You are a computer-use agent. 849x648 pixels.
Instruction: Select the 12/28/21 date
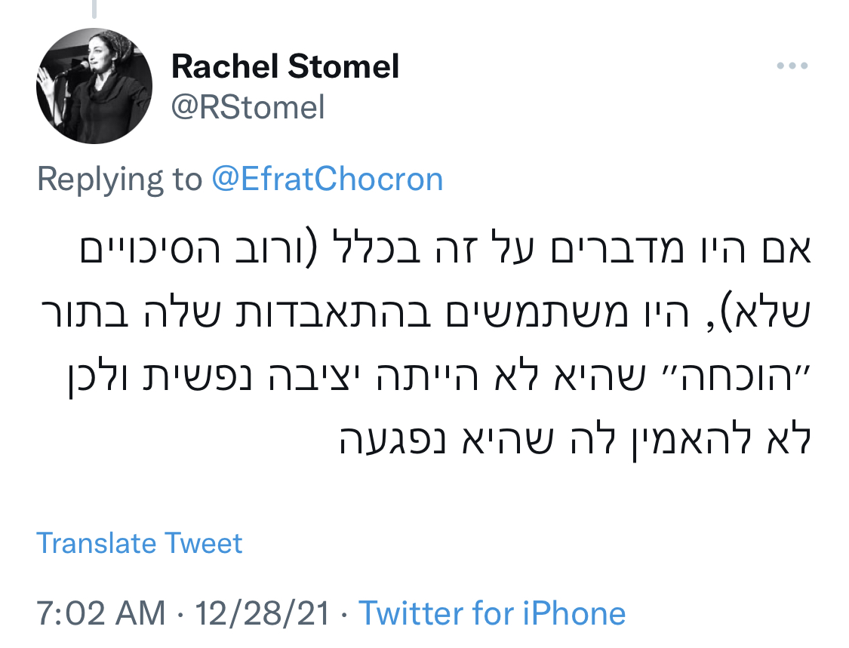pyautogui.click(x=263, y=613)
